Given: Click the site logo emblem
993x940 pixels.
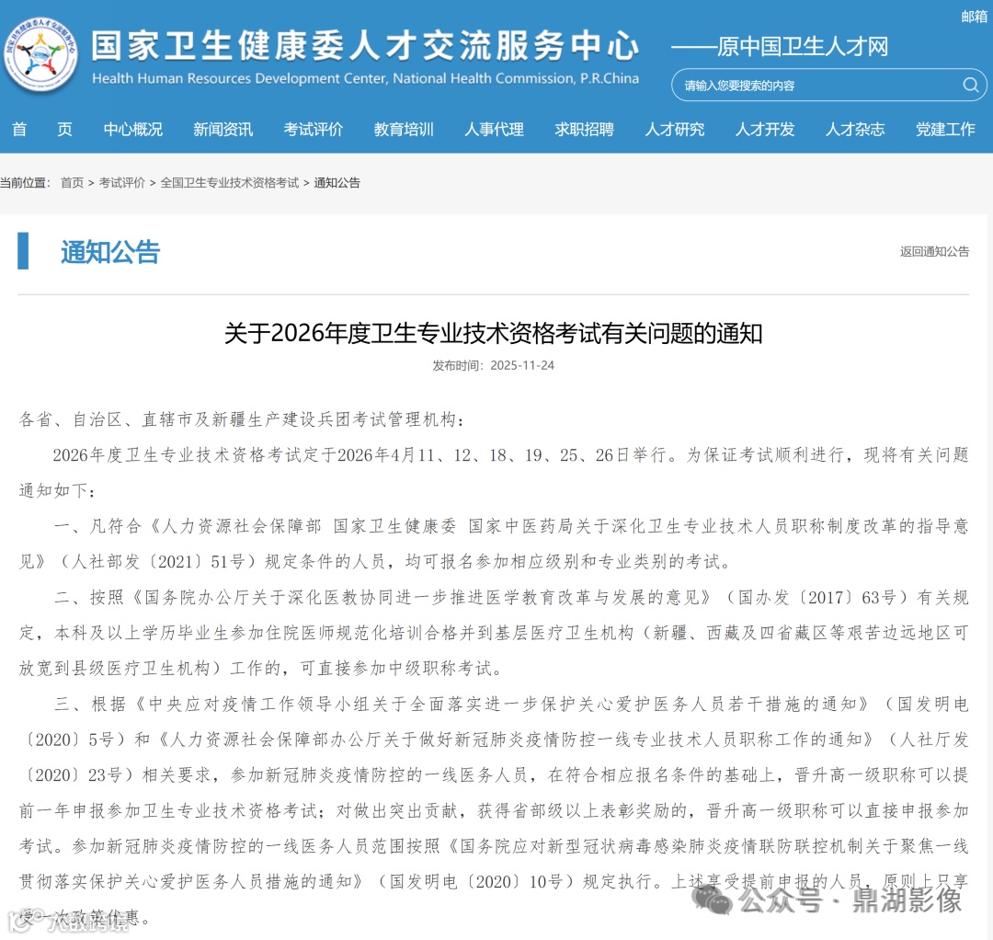Looking at the screenshot, I should 41,55.
